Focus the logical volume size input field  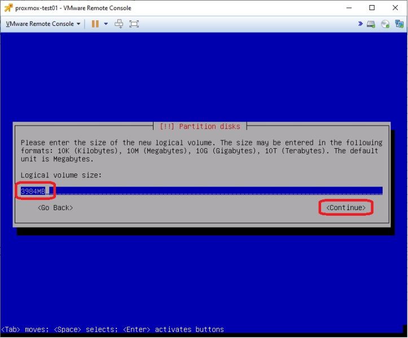201,191
